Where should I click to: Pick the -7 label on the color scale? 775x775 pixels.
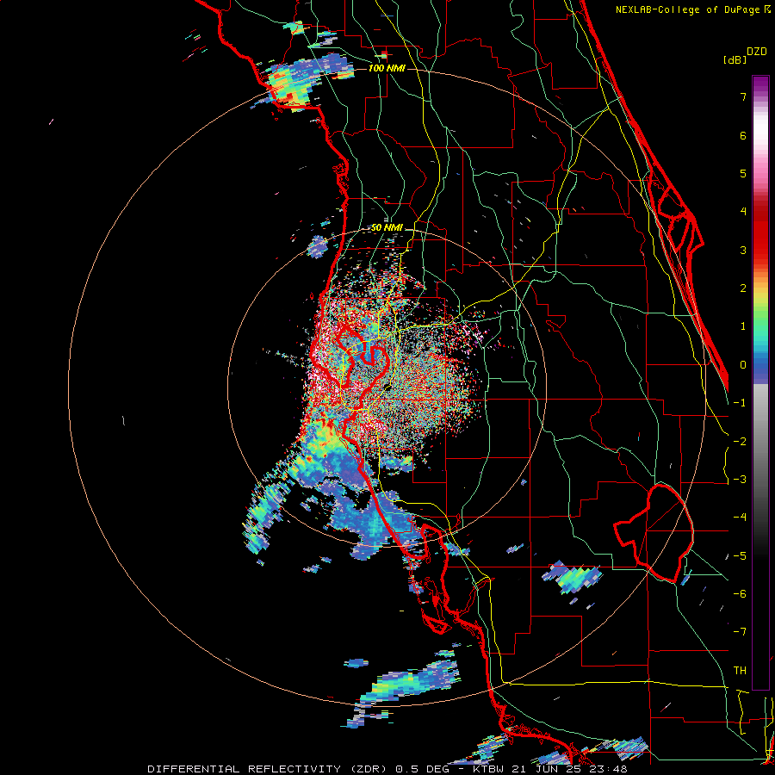pyautogui.click(x=740, y=632)
